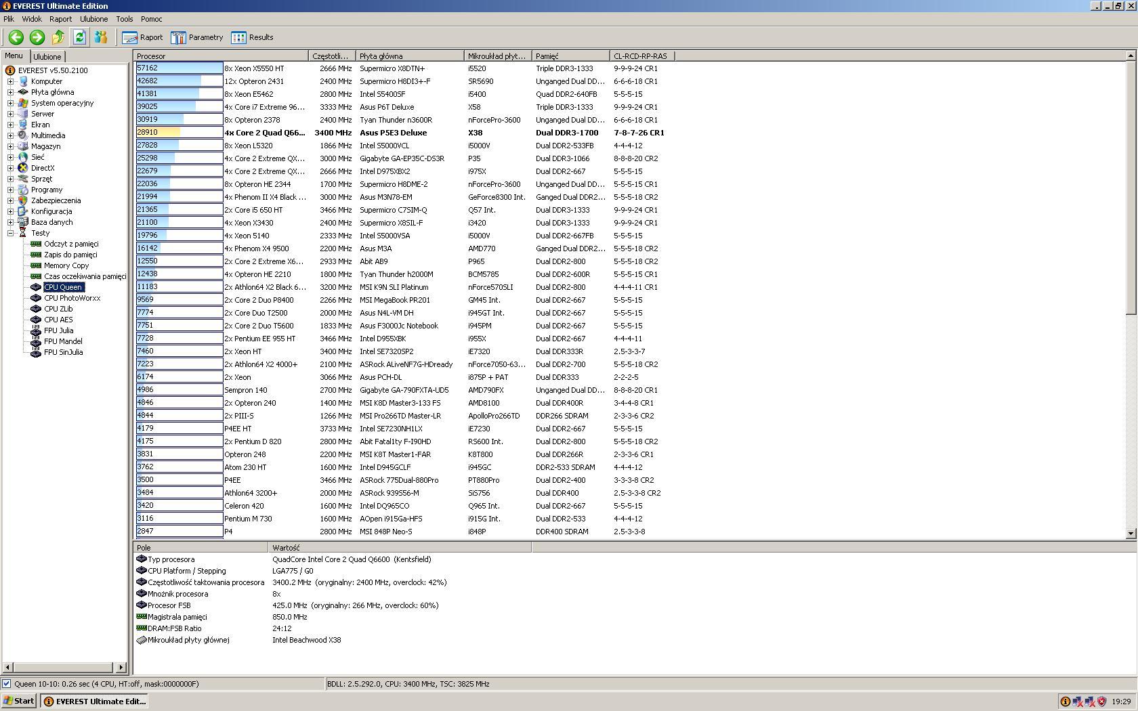Click the green Forward arrow toolbar icon
1138x711 pixels.
coord(37,37)
